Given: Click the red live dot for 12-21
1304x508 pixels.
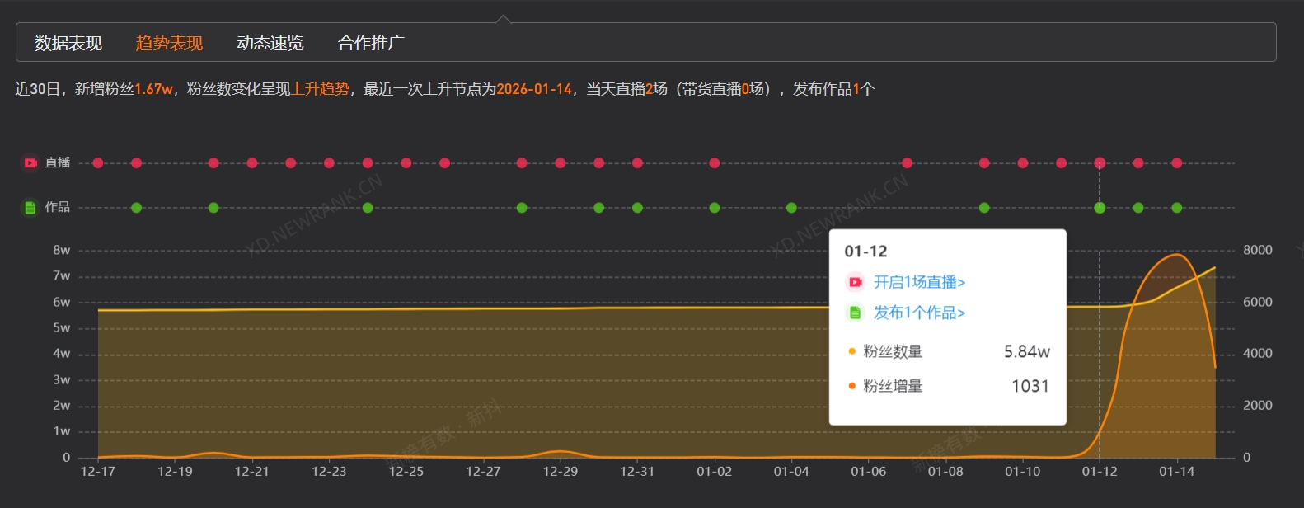Looking at the screenshot, I should (x=252, y=163).
